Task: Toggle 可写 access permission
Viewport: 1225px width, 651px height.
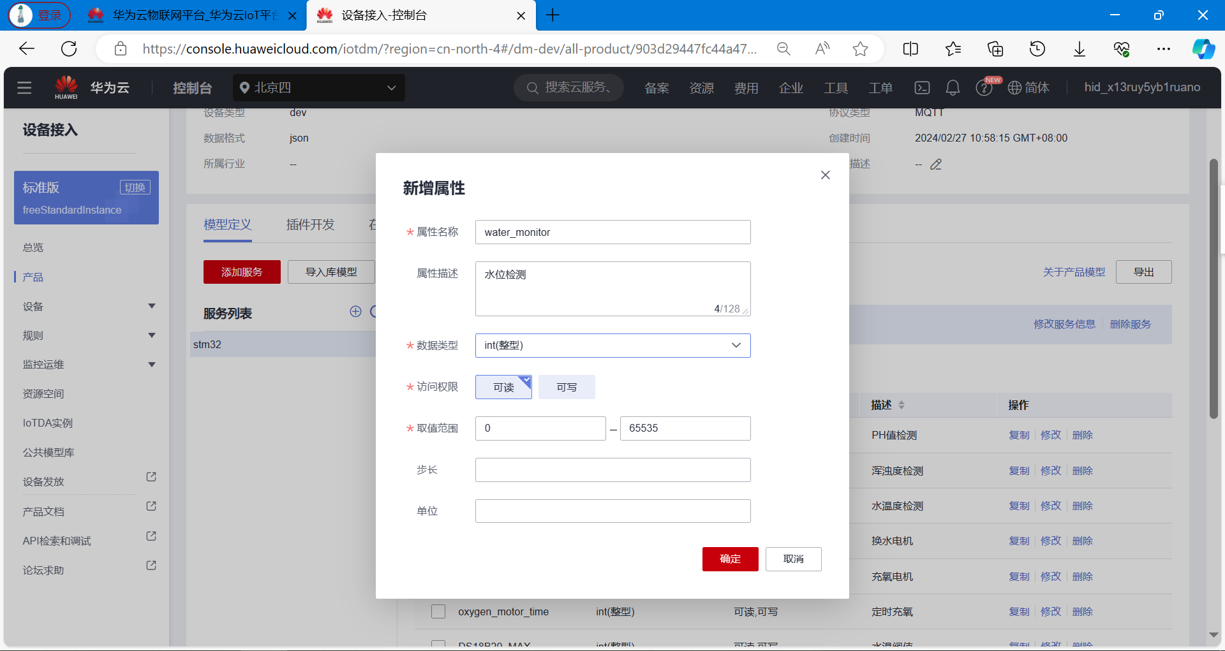Action: (x=567, y=387)
